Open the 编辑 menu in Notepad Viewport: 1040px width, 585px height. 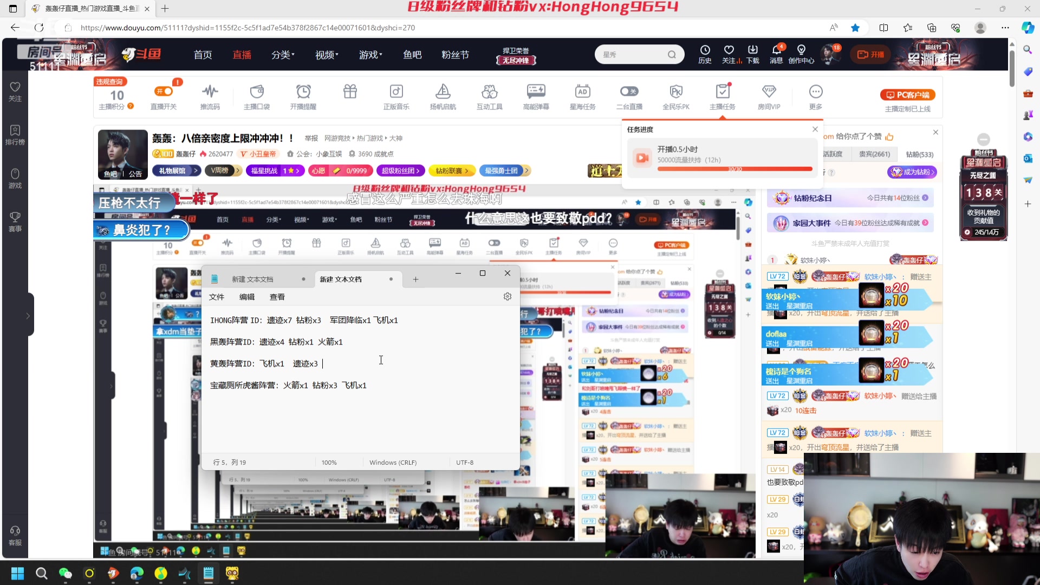tap(247, 297)
